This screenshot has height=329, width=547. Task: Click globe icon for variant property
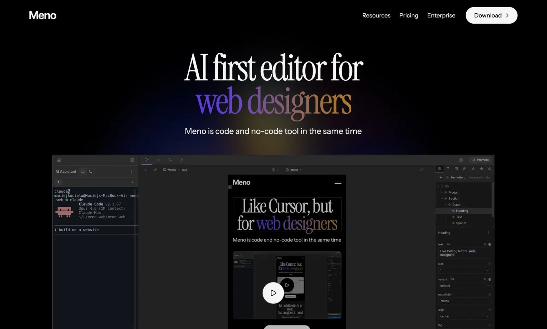[x=490, y=279]
